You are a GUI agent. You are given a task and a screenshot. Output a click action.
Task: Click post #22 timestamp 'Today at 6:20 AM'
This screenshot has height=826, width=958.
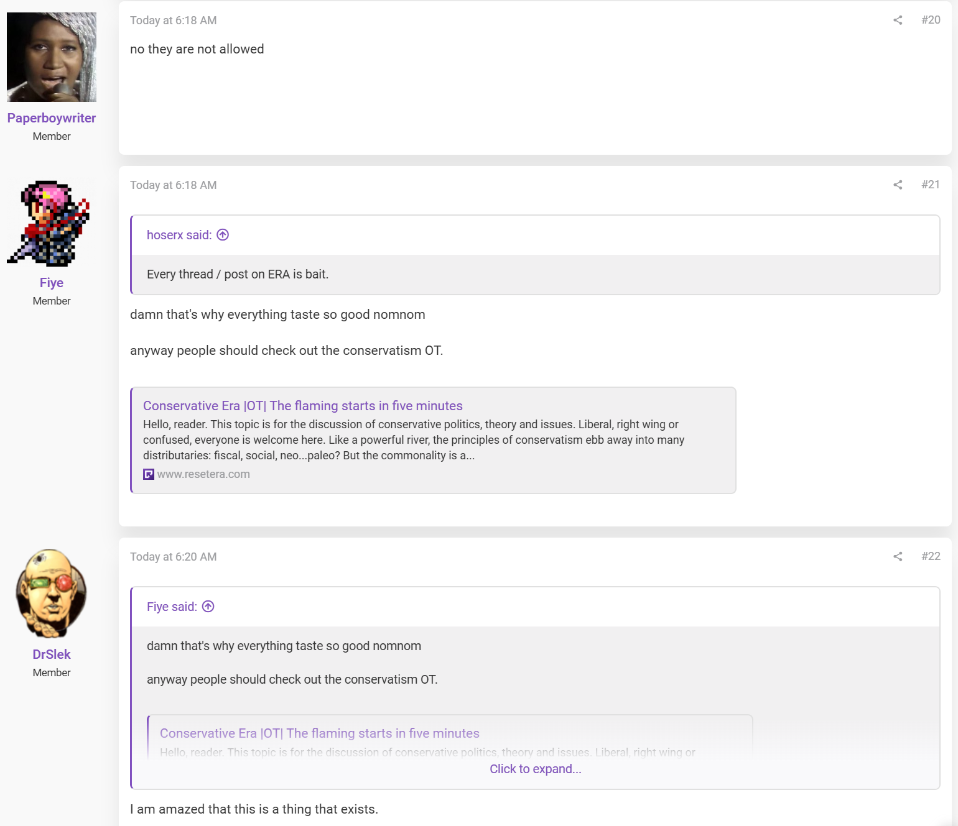click(x=174, y=557)
